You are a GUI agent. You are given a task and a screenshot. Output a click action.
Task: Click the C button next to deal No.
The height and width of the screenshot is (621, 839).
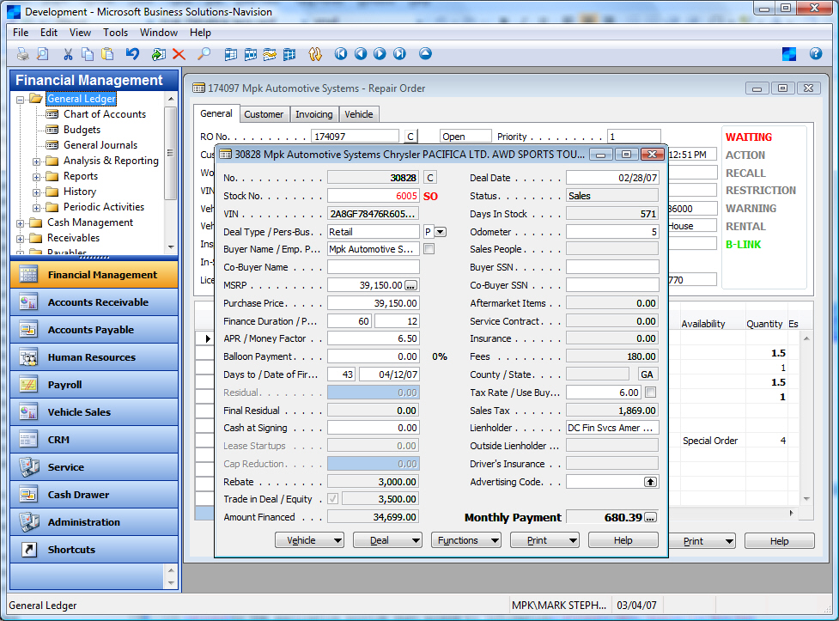click(429, 178)
